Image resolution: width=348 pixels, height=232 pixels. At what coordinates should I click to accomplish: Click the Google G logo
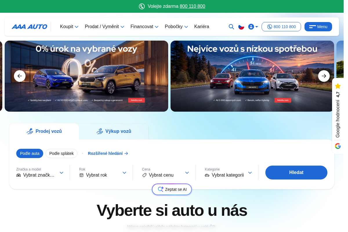[338, 146]
